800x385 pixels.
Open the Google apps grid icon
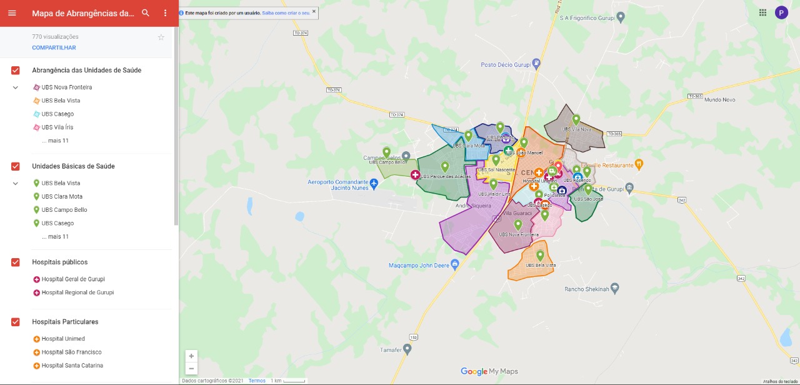point(762,12)
